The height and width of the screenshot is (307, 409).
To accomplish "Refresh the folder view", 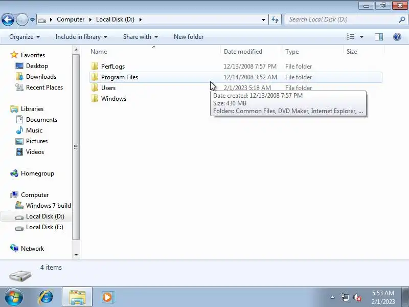I will coord(275,19).
